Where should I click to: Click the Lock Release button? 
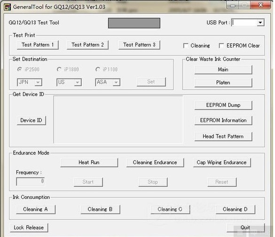[29, 228]
